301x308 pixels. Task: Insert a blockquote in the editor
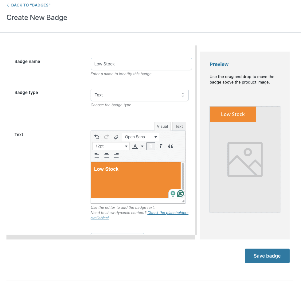click(x=170, y=146)
